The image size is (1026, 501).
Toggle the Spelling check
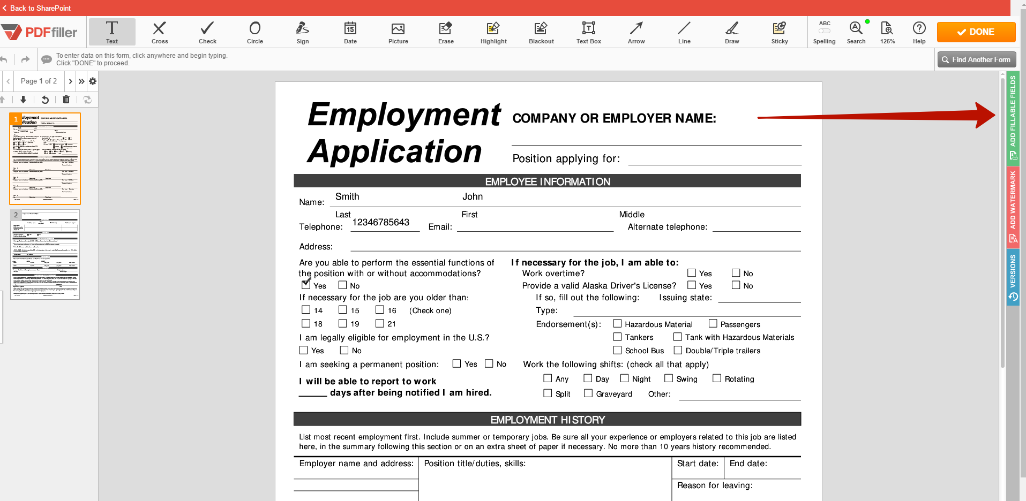click(825, 32)
